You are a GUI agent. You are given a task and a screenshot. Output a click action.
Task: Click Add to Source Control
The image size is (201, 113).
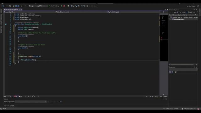tap(171, 109)
